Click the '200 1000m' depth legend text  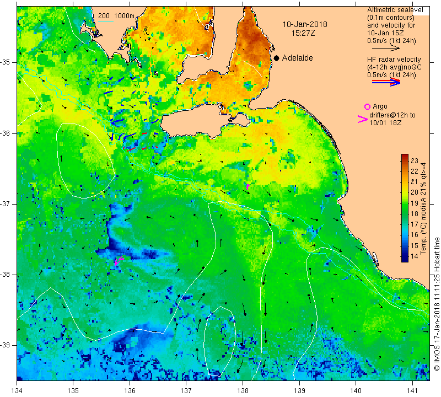pyautogui.click(x=116, y=16)
